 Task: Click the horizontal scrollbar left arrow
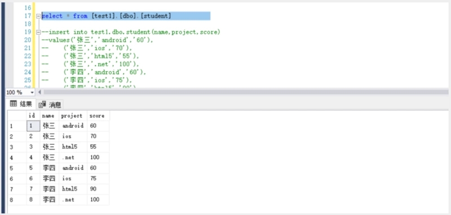(39, 92)
